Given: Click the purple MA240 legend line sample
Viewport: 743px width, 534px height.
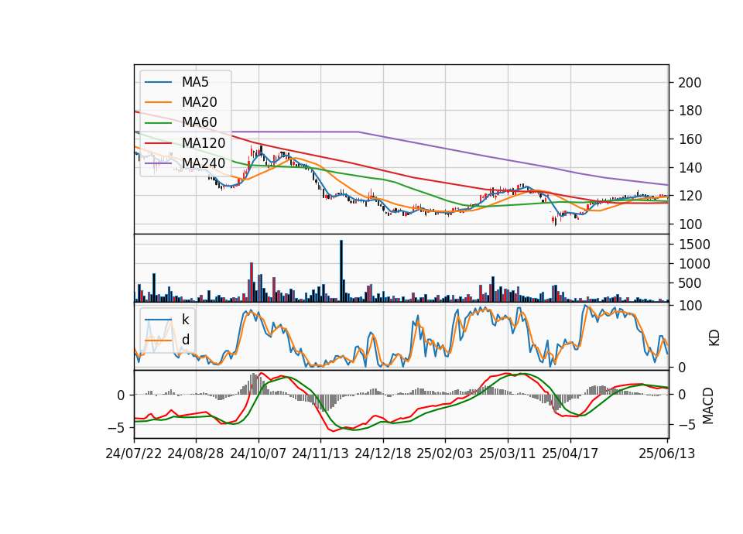Looking at the screenshot, I should tap(158, 163).
